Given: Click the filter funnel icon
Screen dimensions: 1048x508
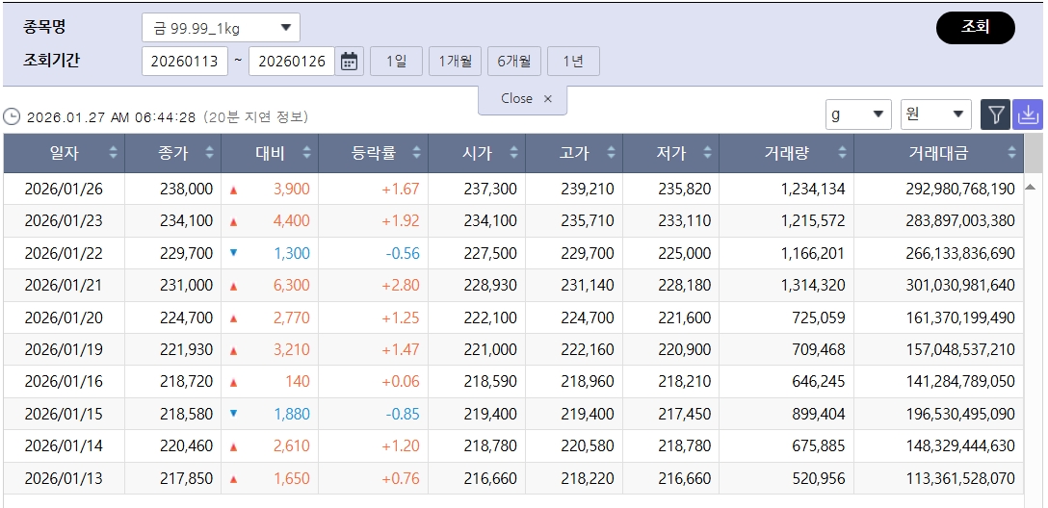Looking at the screenshot, I should tap(995, 114).
